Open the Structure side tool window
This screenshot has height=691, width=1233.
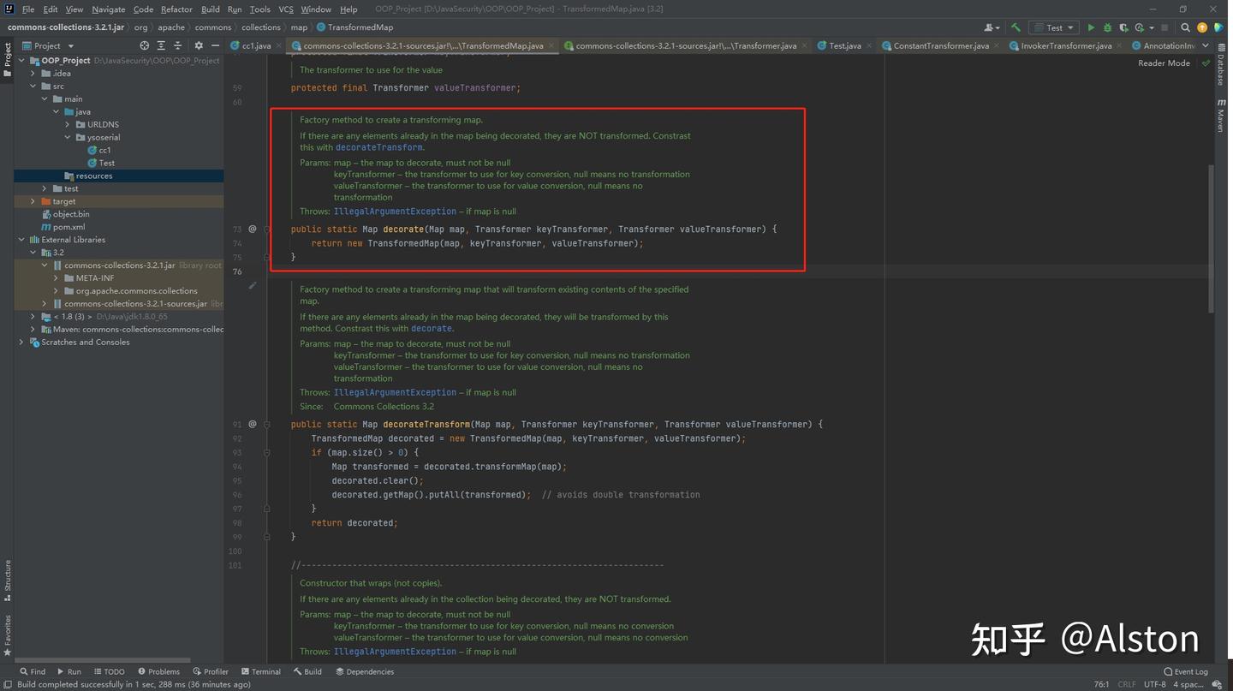click(8, 581)
